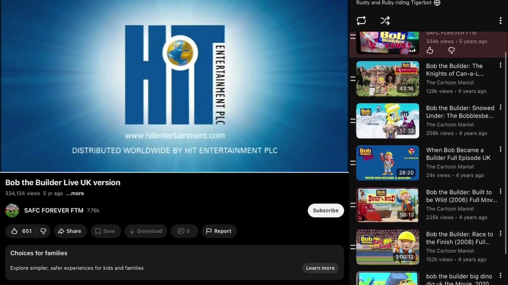The width and height of the screenshot is (508, 285).
Task: Open options for big dino dig video
Action: [x=500, y=275]
